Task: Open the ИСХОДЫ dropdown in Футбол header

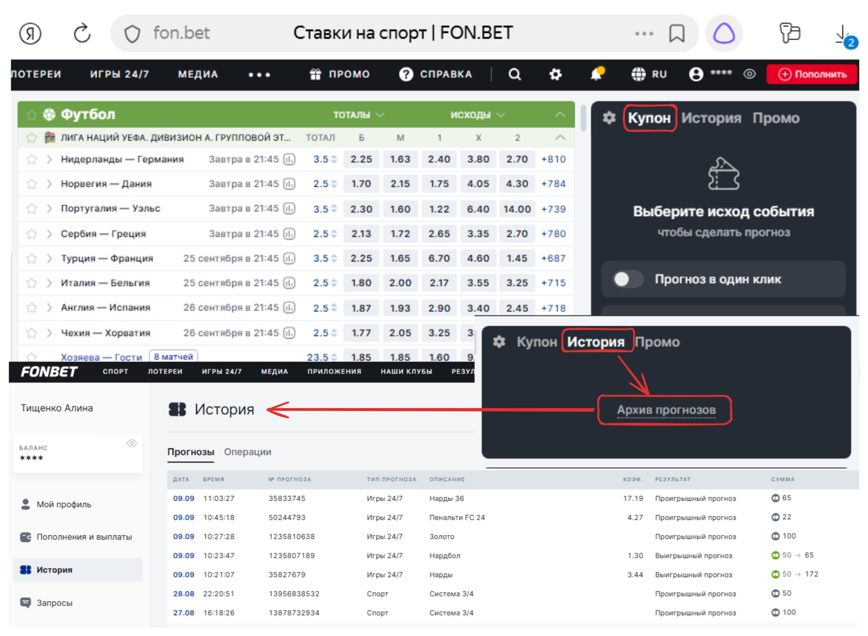Action: [477, 115]
